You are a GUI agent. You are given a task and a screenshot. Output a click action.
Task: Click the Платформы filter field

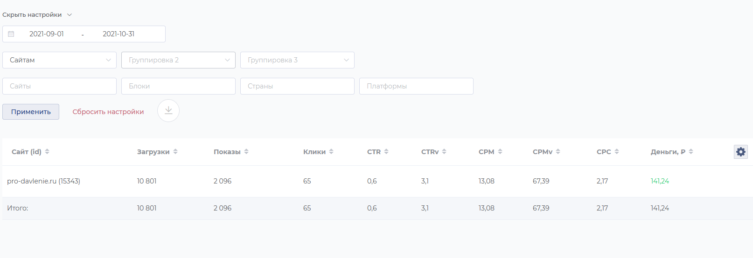click(x=416, y=86)
